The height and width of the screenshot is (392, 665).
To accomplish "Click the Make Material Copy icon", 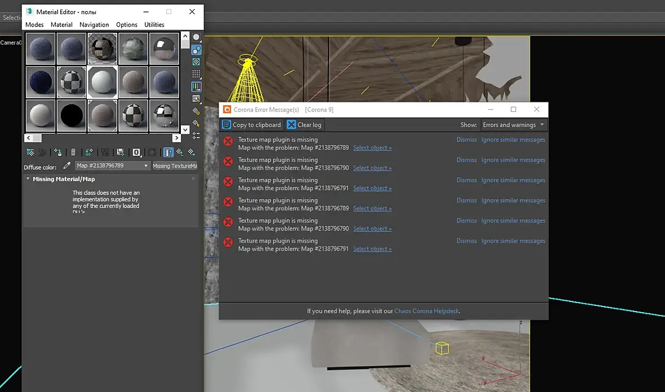I will click(89, 152).
